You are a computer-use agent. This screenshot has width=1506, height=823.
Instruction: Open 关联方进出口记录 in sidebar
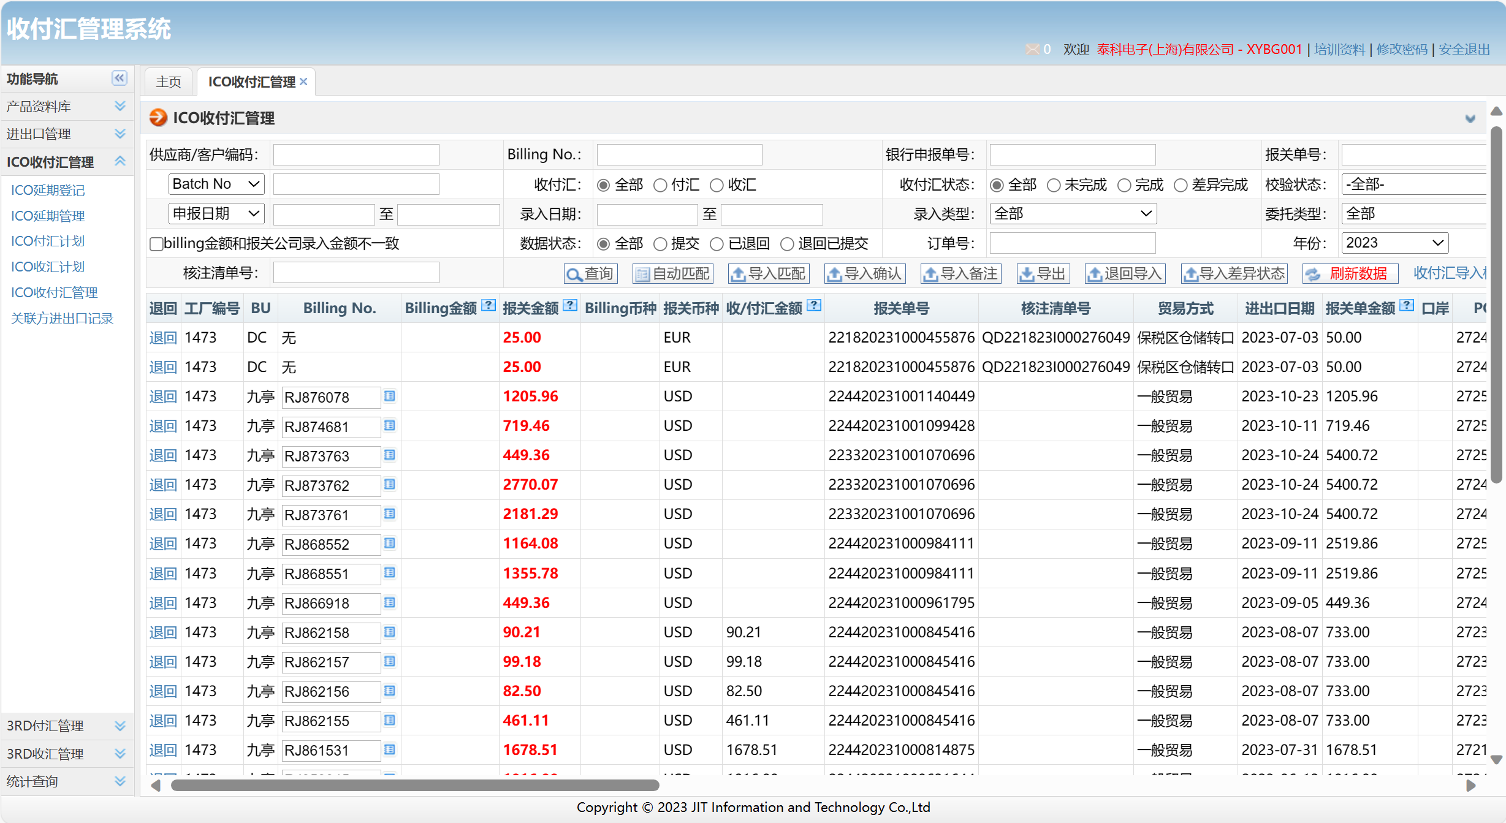[63, 318]
